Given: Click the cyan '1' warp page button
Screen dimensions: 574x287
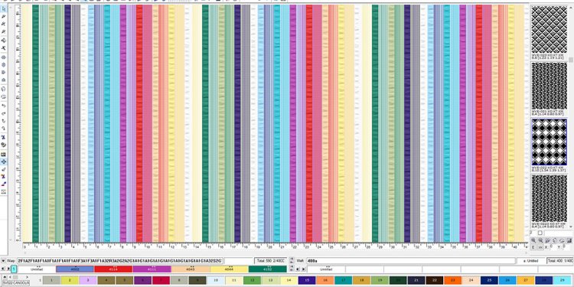Looking at the screenshot, I should click(x=14, y=269).
